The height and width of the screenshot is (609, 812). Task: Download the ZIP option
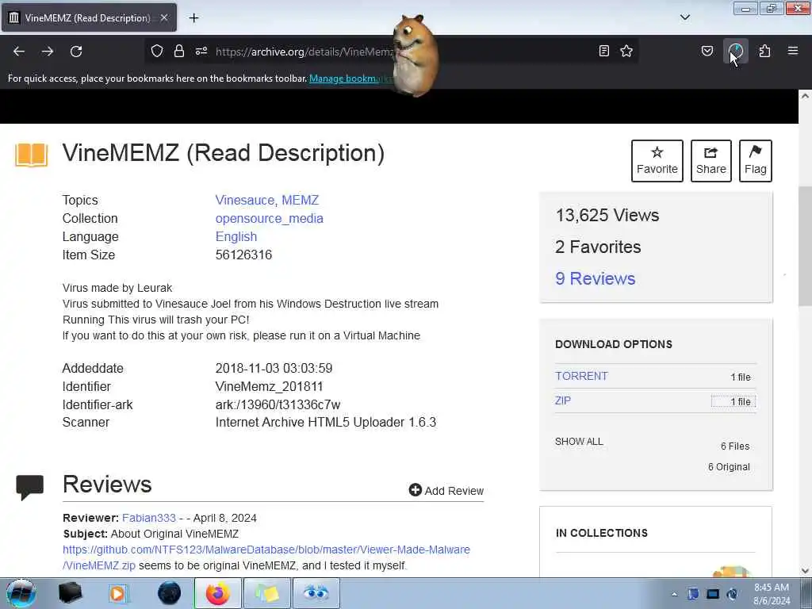point(563,400)
